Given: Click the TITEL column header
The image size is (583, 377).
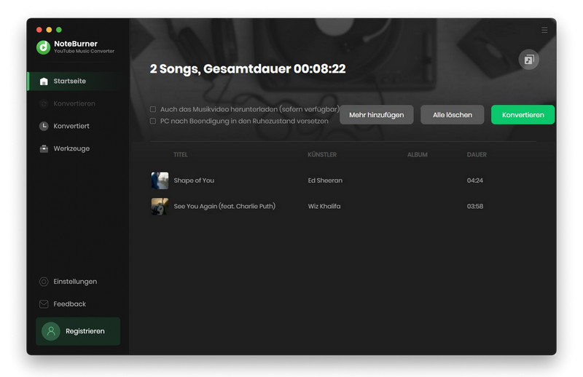Looking at the screenshot, I should pyautogui.click(x=180, y=154).
